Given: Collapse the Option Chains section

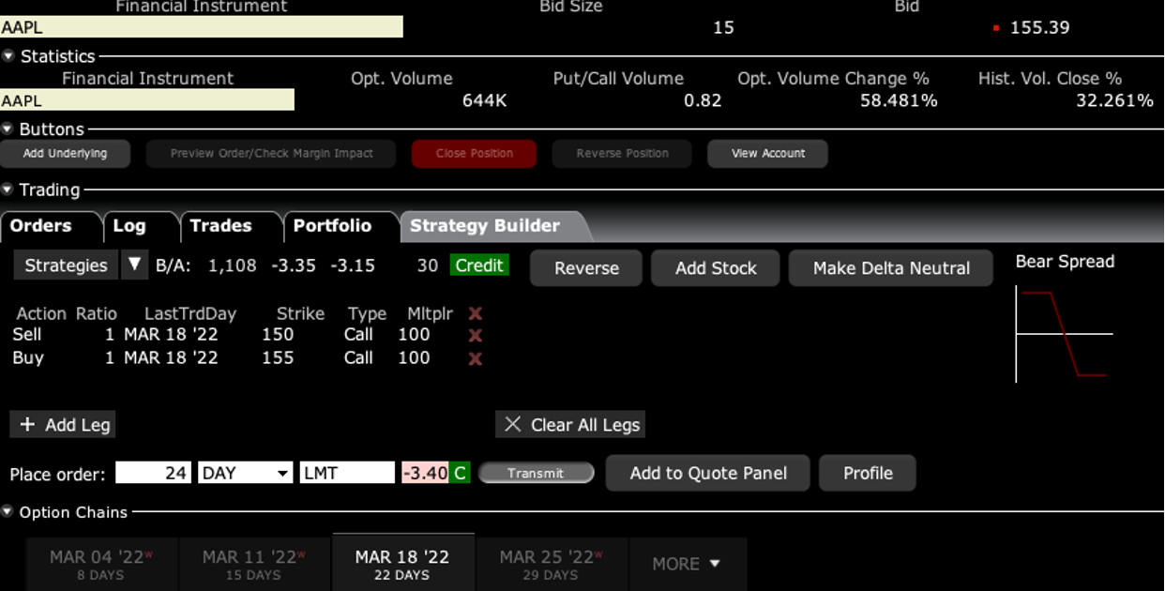Looking at the screenshot, I should click(8, 512).
